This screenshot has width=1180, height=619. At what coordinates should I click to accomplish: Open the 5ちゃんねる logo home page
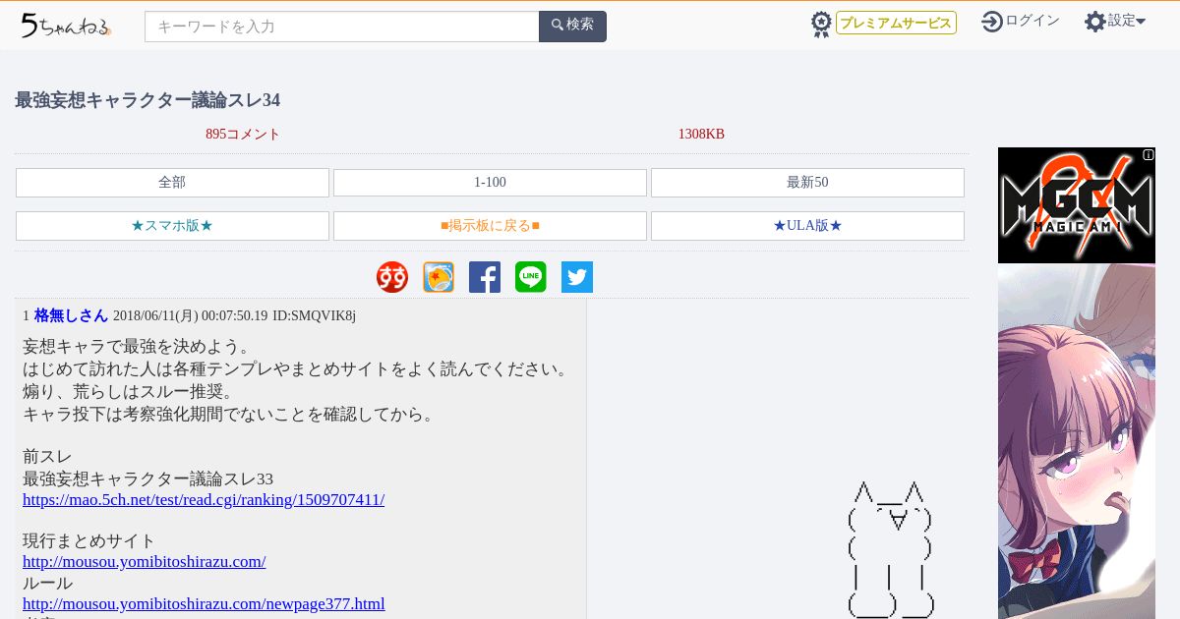click(67, 26)
